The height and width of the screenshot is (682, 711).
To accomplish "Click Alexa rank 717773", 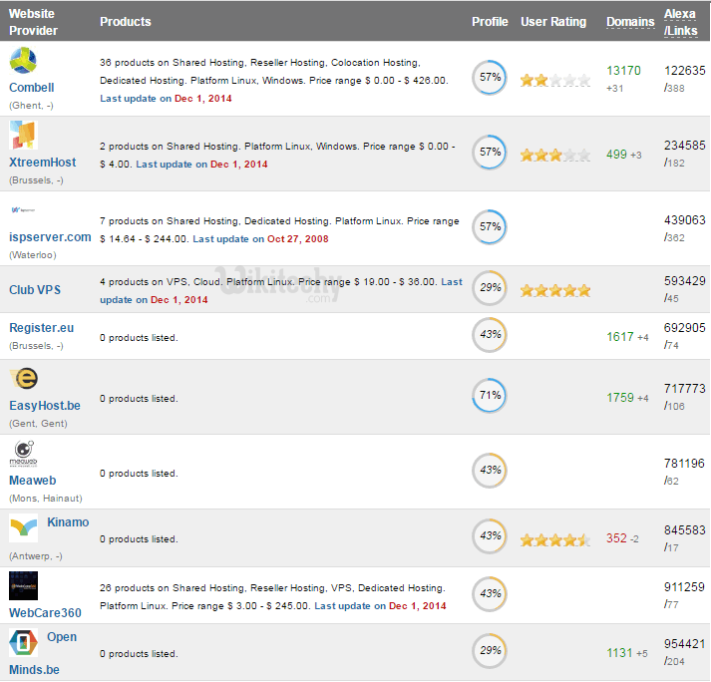I will tap(685, 389).
